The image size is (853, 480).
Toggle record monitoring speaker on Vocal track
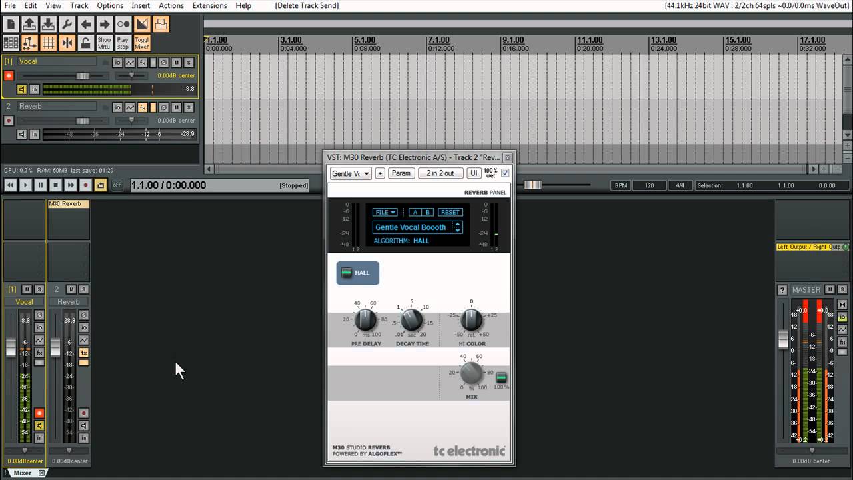[21, 89]
